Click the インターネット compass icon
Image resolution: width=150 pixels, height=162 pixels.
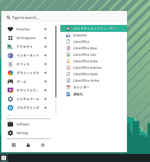coord(10,56)
